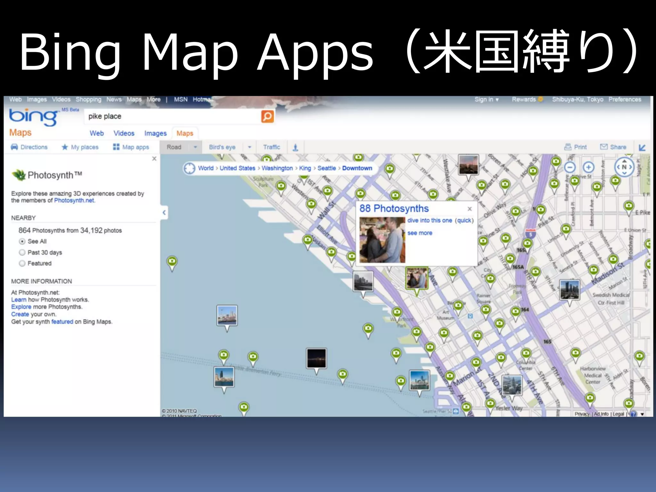
Task: Click the streetside pegman icon
Action: [295, 147]
